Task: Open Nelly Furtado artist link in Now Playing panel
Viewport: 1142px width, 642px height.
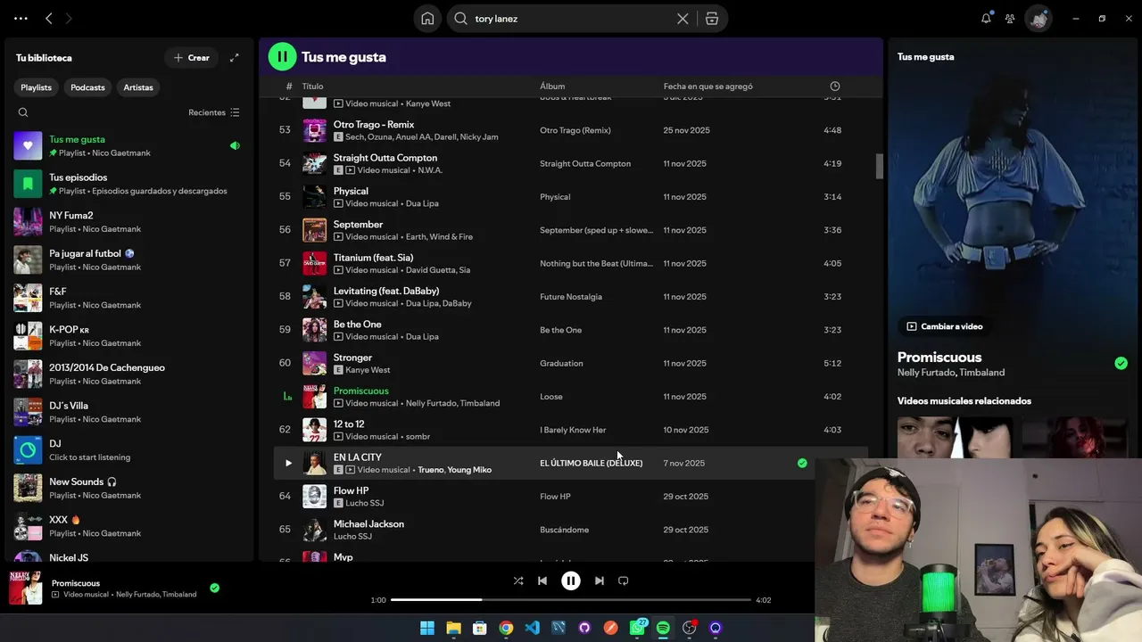Action: (x=926, y=373)
